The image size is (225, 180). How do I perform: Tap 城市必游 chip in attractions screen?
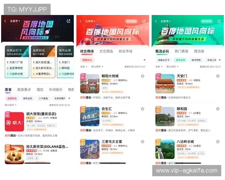(180, 60)
